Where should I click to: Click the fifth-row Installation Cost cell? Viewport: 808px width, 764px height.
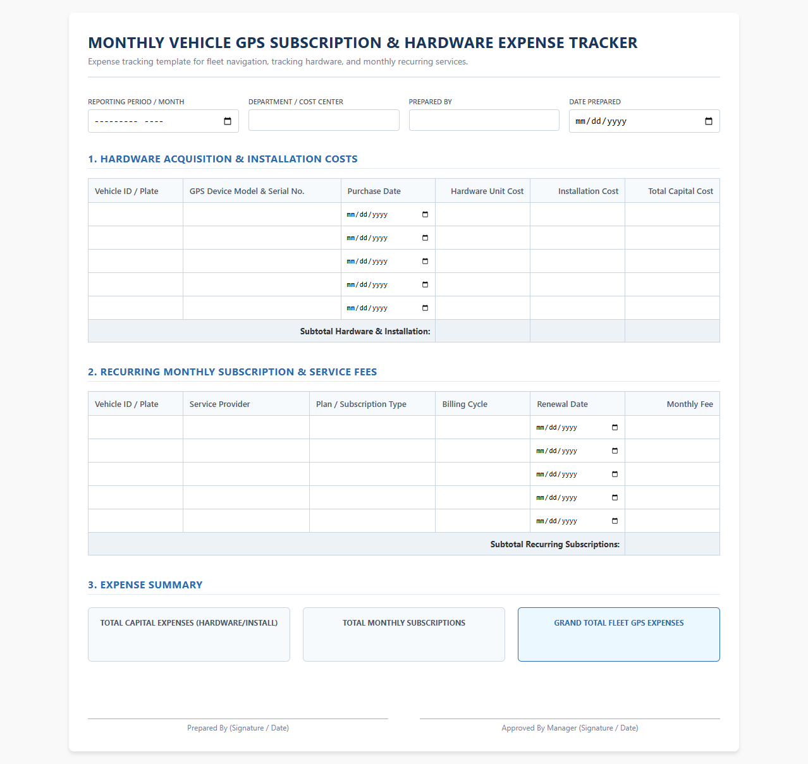click(x=578, y=308)
